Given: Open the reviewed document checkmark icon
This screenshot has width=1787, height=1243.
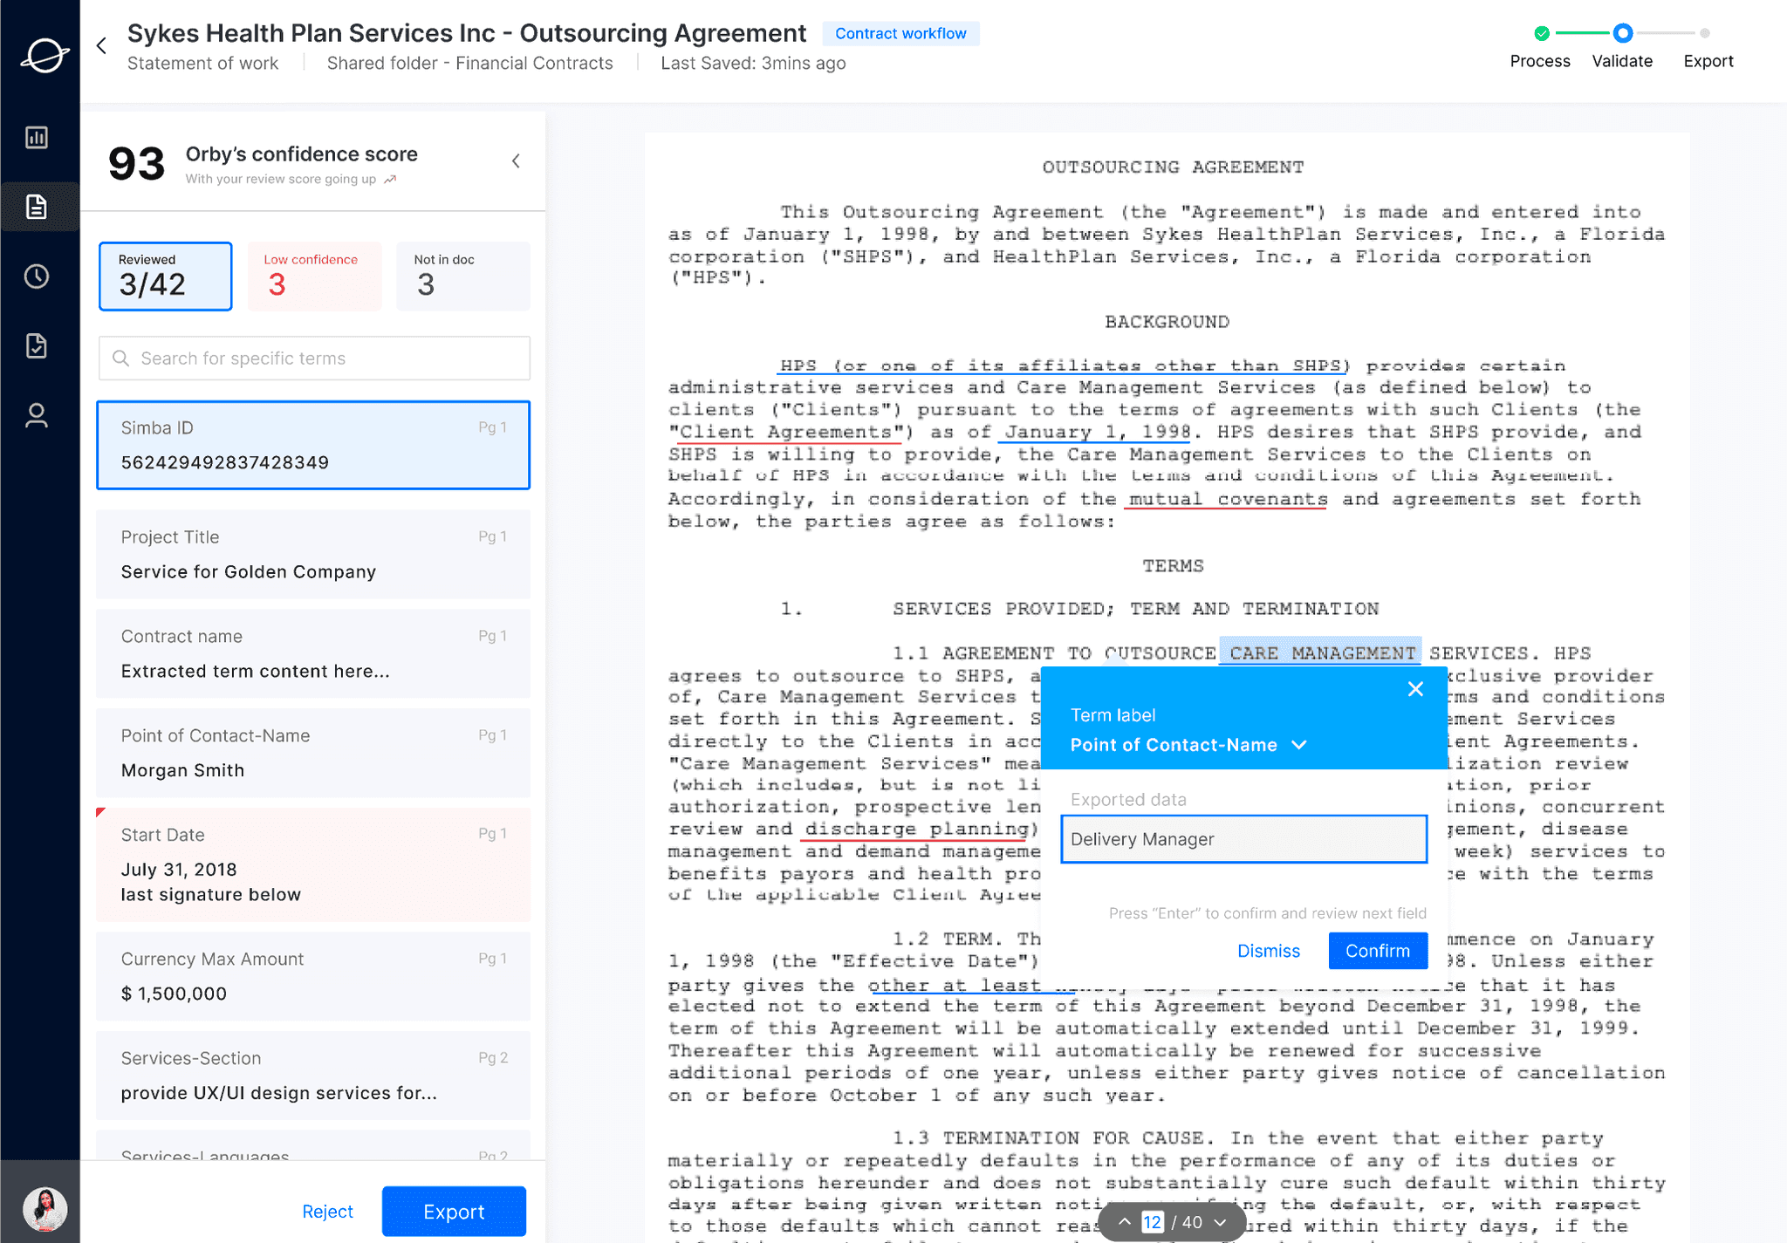Looking at the screenshot, I should (37, 346).
